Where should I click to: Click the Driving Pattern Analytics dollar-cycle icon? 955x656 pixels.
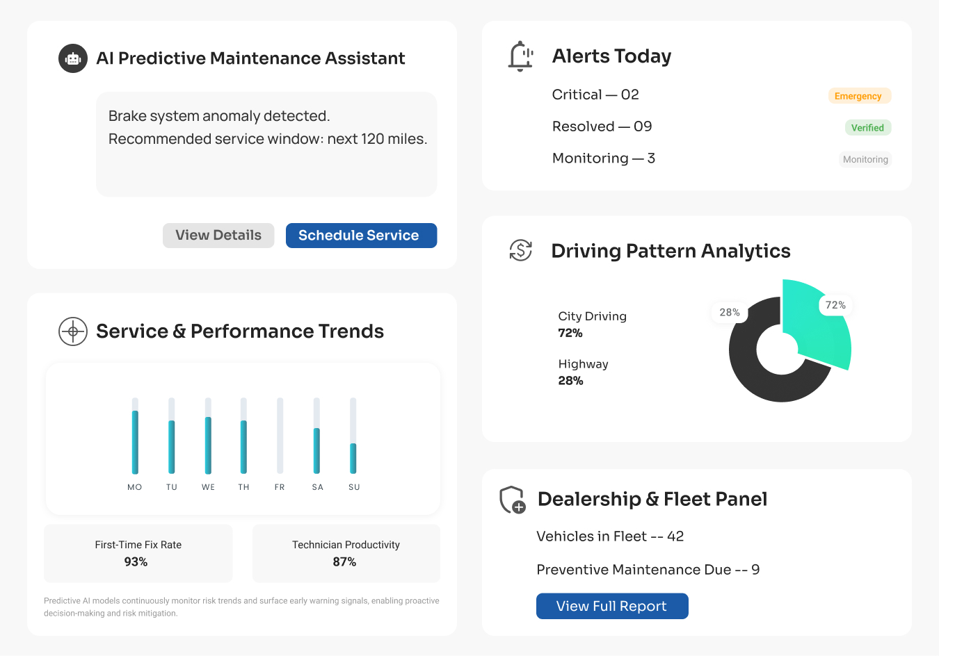pyautogui.click(x=520, y=250)
